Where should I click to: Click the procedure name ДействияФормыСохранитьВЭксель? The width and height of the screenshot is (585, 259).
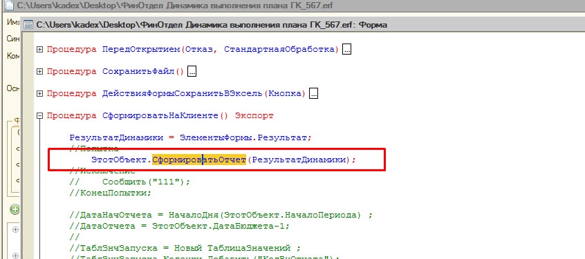(x=183, y=94)
